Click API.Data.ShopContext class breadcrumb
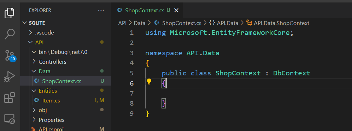This screenshot has width=352, height=131. click(282, 23)
